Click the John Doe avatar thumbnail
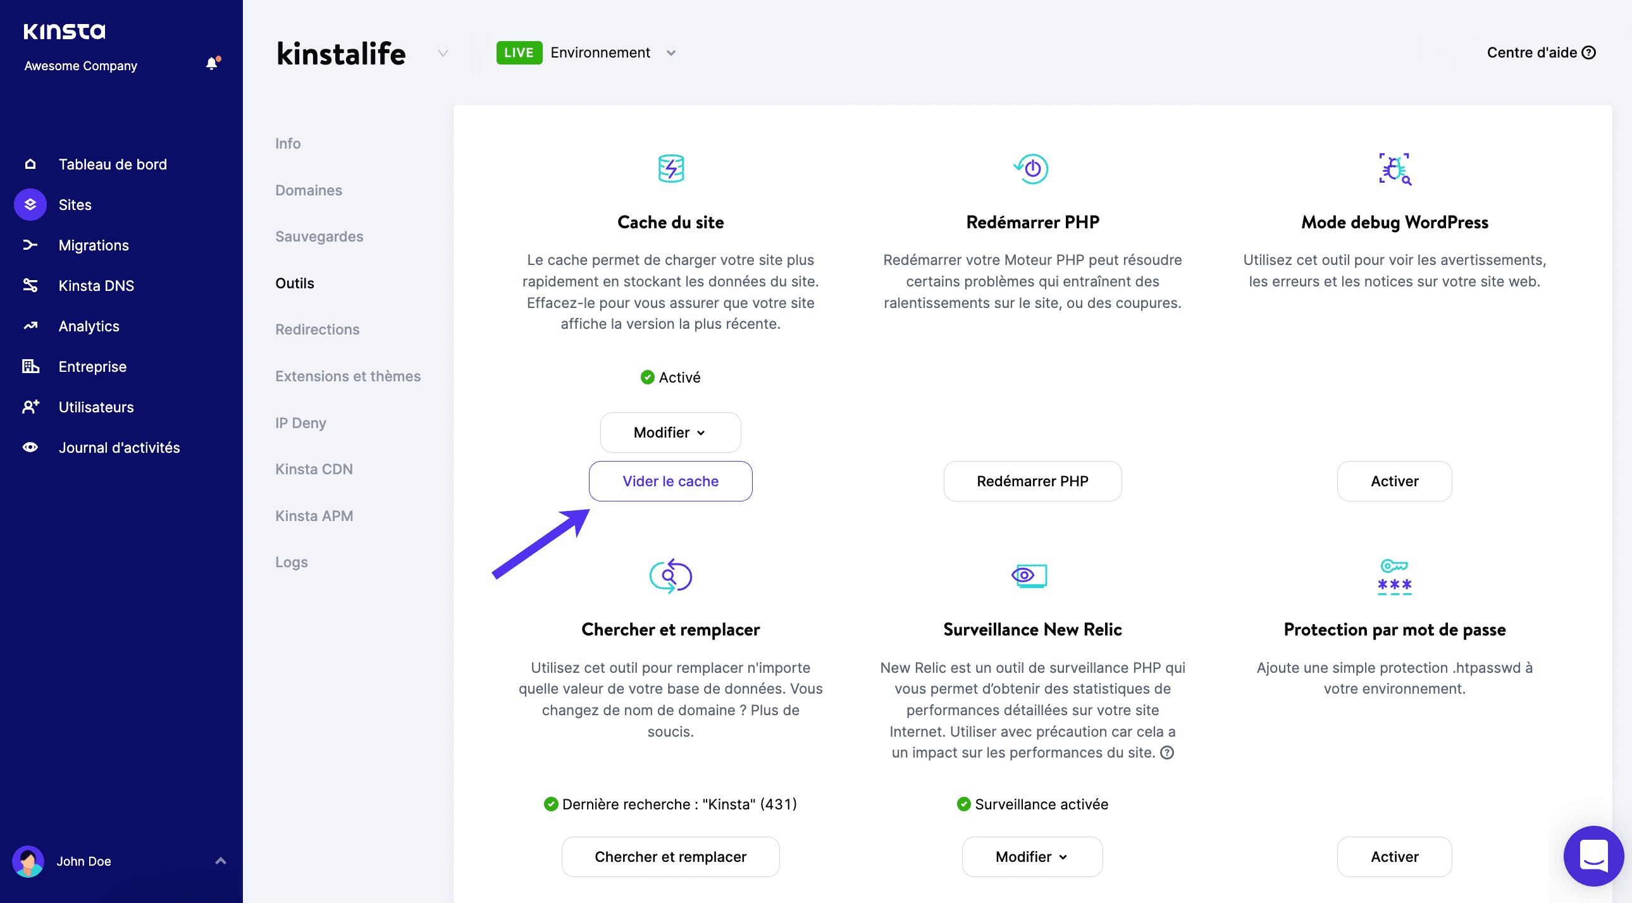The width and height of the screenshot is (1632, 903). 28,861
